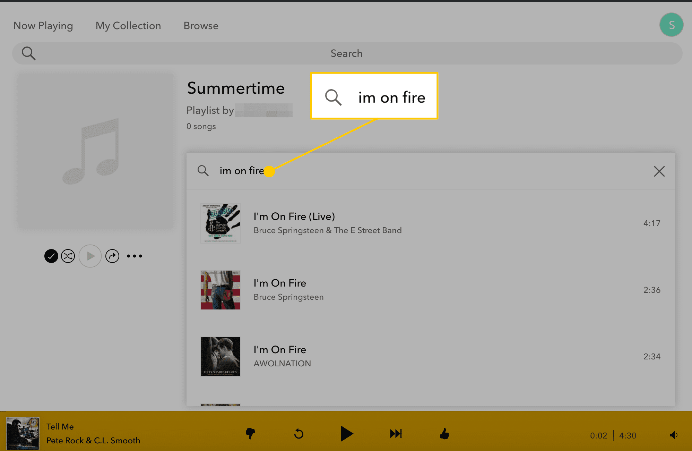Toggle shuffle for the Summertime playlist
The height and width of the screenshot is (451, 692).
point(68,256)
